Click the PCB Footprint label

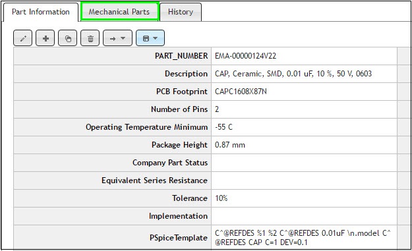182,92
